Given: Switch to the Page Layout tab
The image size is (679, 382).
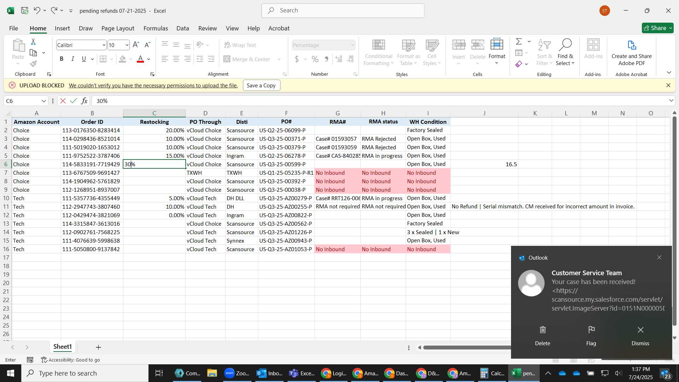Looking at the screenshot, I should tap(118, 28).
